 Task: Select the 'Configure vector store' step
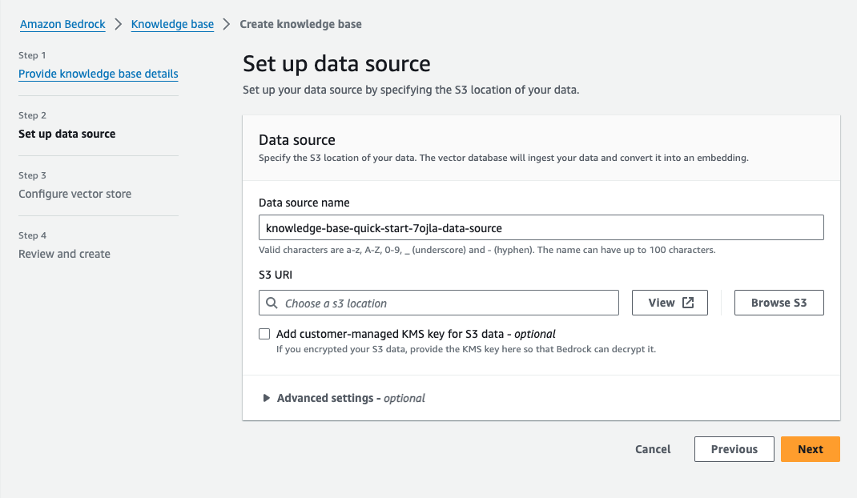(x=74, y=194)
